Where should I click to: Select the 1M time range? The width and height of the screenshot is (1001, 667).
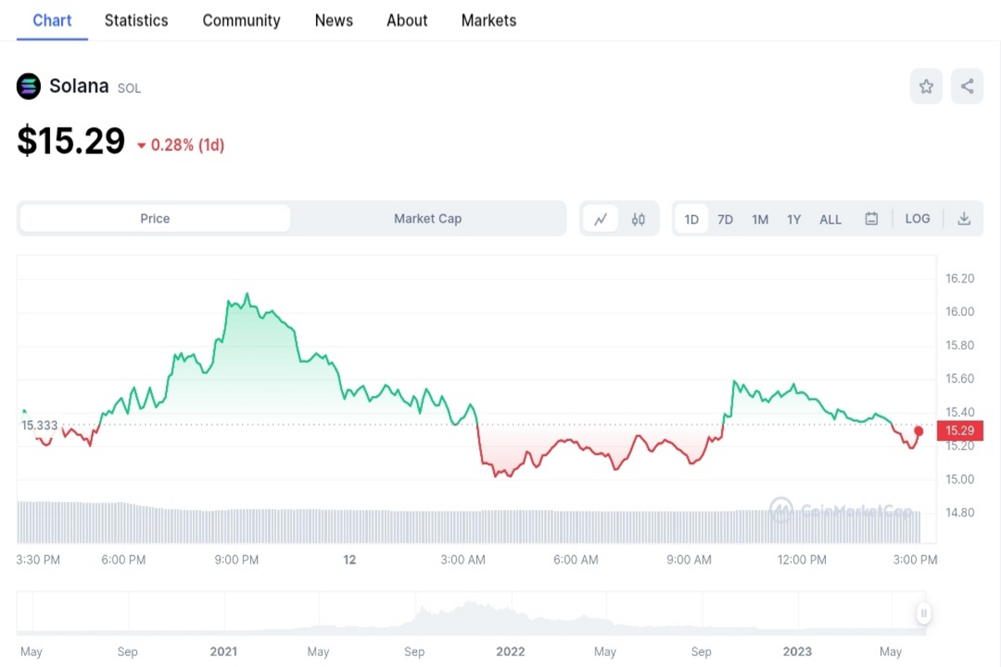(x=760, y=219)
